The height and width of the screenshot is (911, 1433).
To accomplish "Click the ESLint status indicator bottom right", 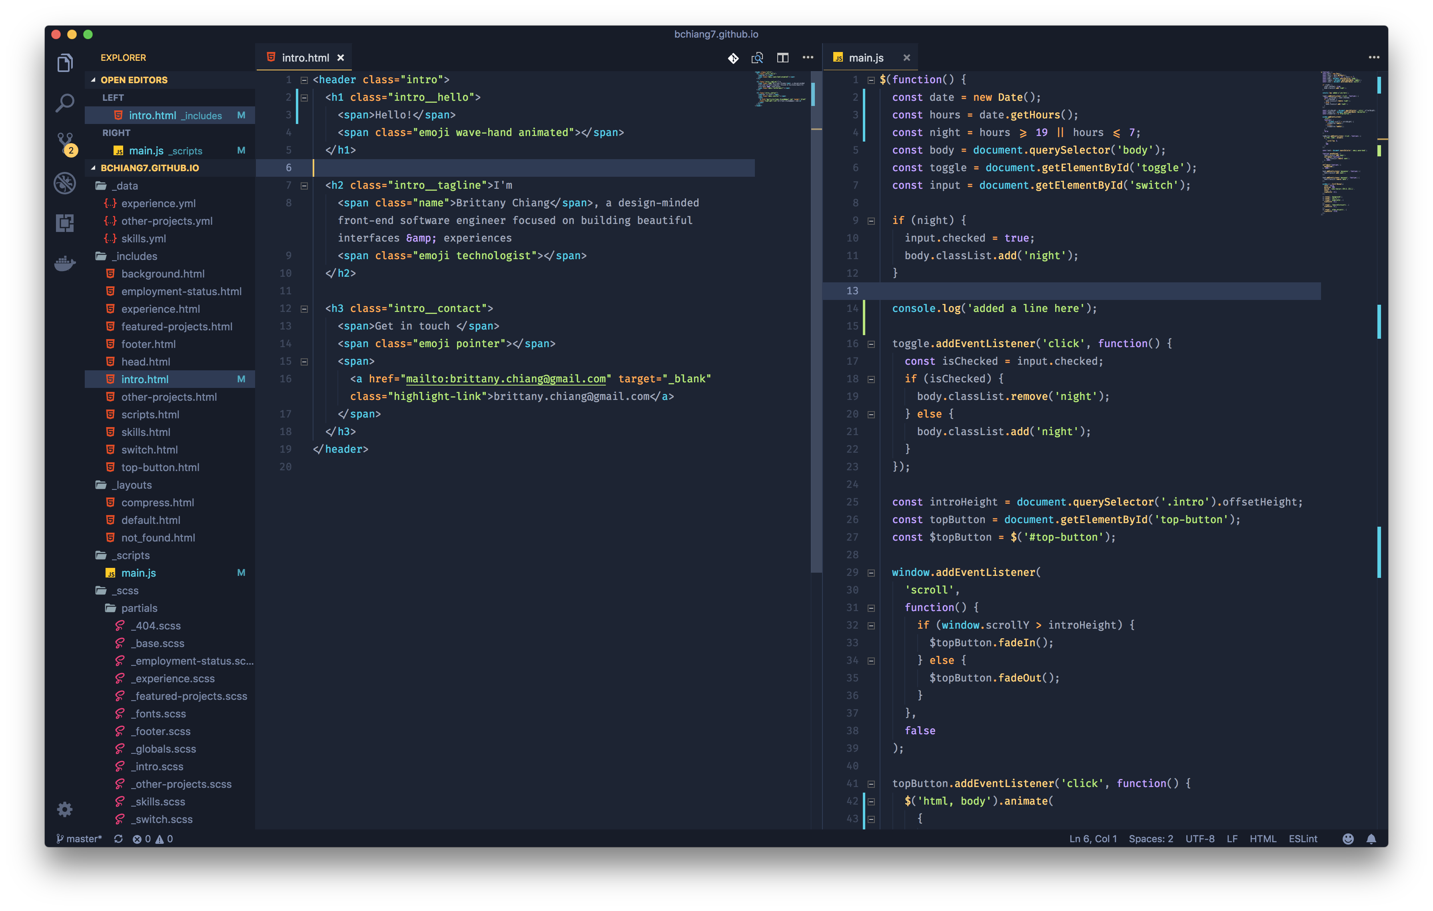I will click(x=1305, y=838).
